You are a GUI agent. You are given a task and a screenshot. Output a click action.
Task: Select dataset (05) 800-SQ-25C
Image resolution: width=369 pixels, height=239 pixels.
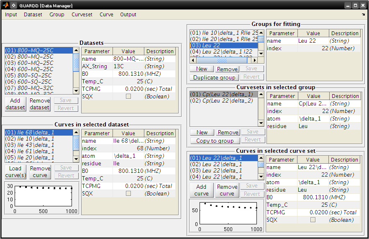[x=39, y=75]
